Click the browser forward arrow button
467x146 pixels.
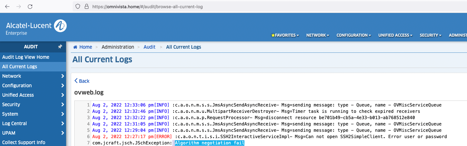[x=19, y=6]
